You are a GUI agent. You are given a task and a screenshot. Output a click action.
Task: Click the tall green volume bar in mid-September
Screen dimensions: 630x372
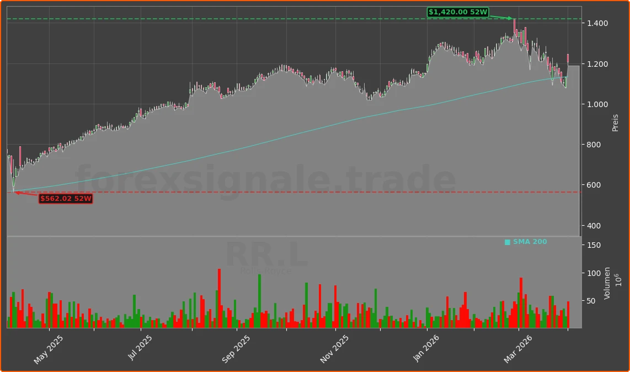tap(259, 301)
